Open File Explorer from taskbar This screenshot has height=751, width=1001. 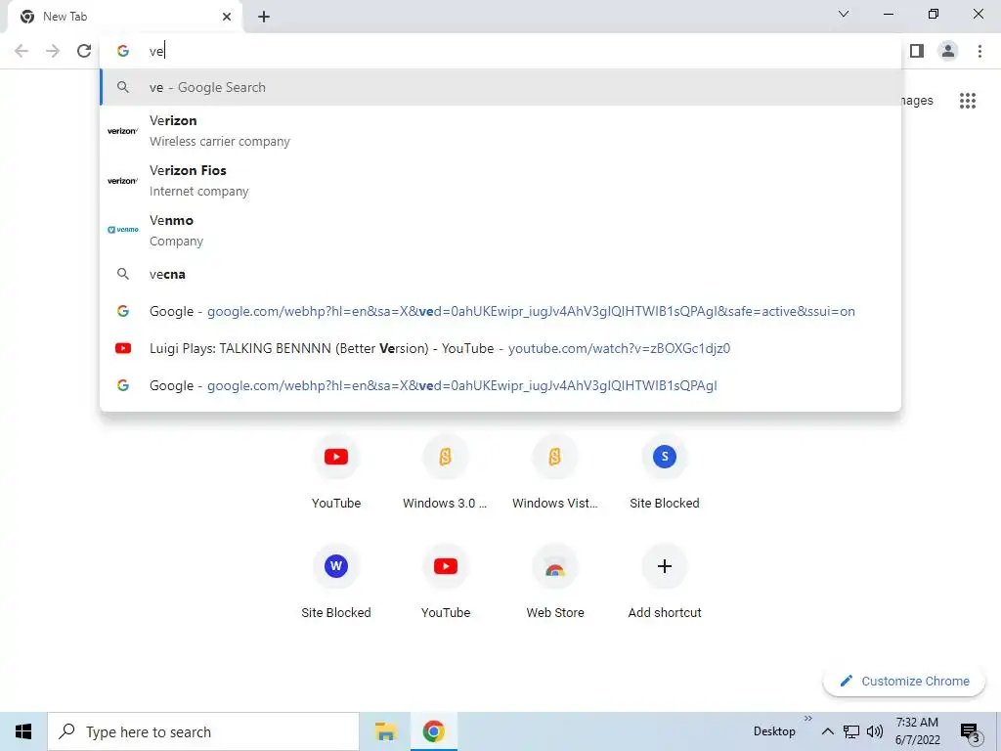(385, 731)
